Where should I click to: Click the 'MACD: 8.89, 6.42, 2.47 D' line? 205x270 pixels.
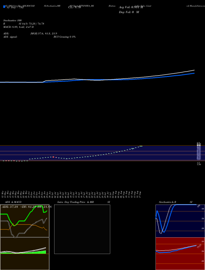(18, 27)
